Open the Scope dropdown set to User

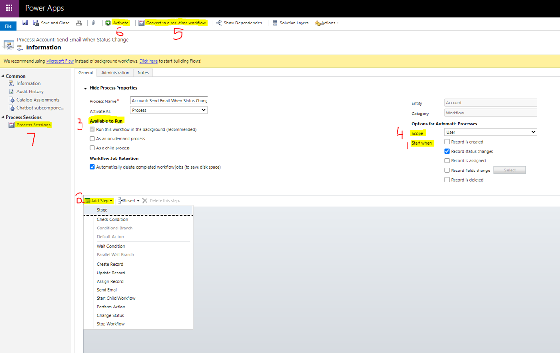(490, 132)
